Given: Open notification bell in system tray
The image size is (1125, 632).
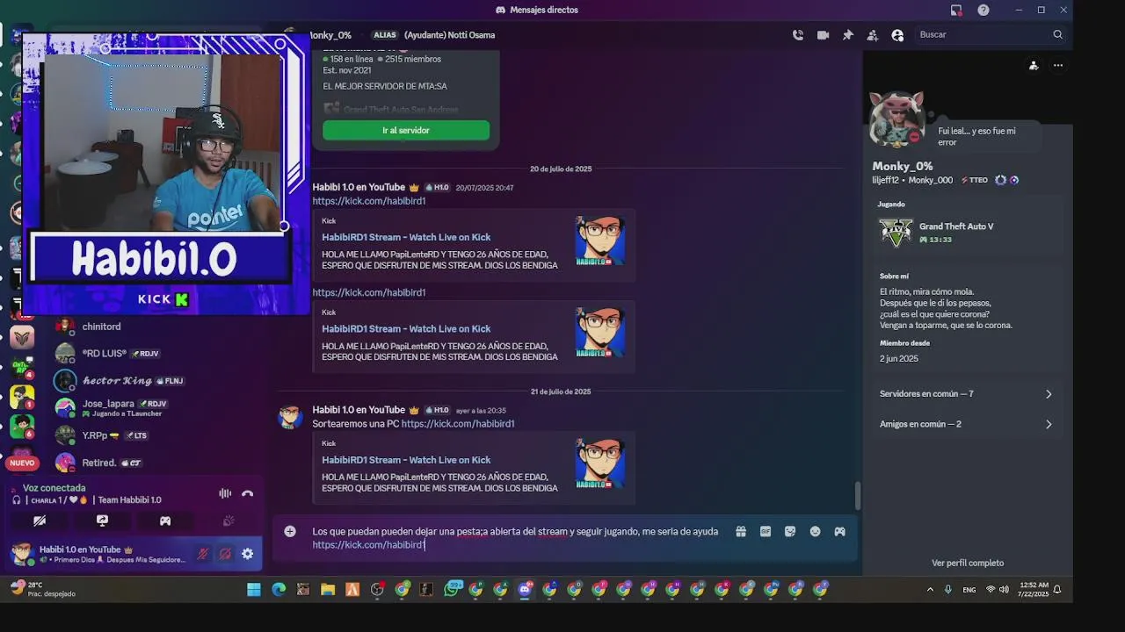Looking at the screenshot, I should tap(1057, 590).
